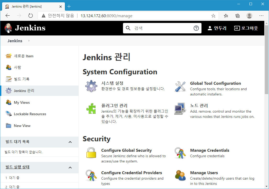Click the keys icon for Configure Credential Providers

[91, 175]
